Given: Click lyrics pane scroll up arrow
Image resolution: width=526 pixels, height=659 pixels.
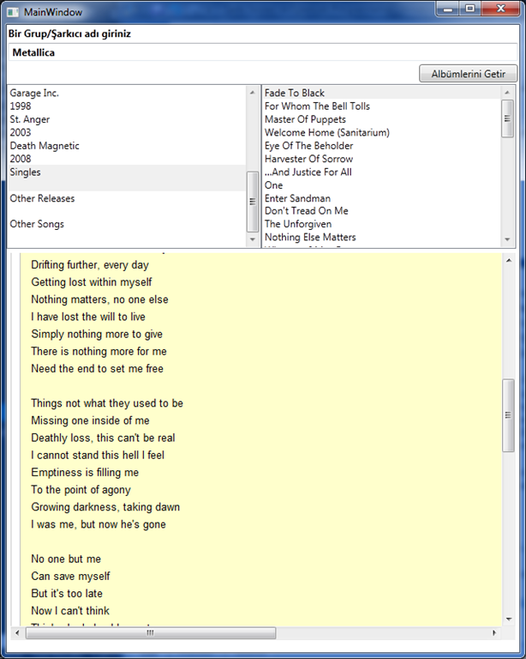Looking at the screenshot, I should (x=508, y=261).
